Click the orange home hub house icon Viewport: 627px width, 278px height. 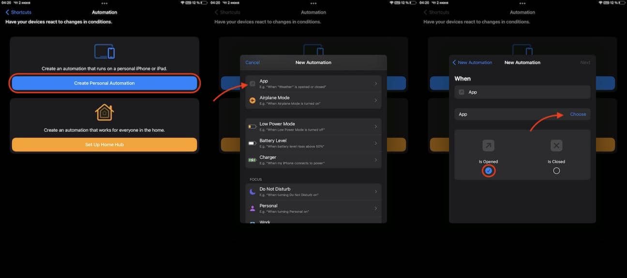point(104,113)
